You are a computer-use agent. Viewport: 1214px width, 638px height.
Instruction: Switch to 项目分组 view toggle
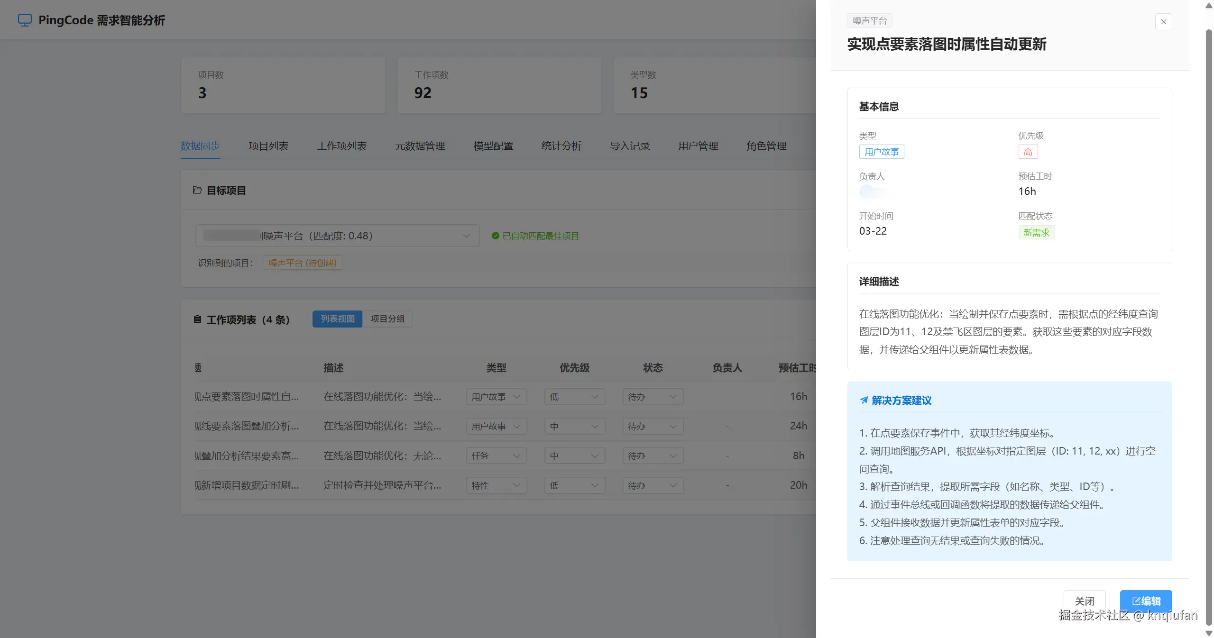[387, 319]
